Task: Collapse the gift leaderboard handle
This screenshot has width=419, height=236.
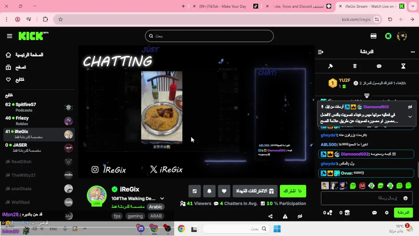Action: [x=367, y=96]
